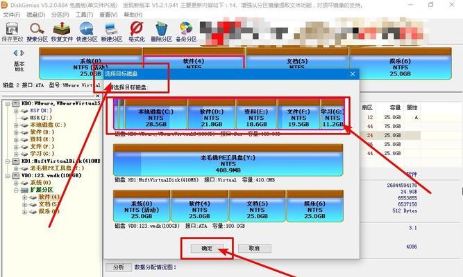Click the 属性 column header
The width and height of the screenshot is (463, 277).
[x=412, y=107]
